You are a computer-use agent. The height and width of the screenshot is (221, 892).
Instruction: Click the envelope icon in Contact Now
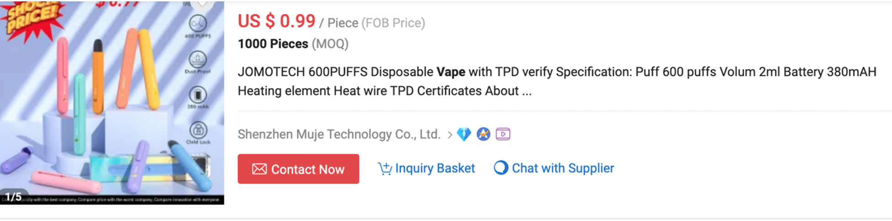click(259, 169)
